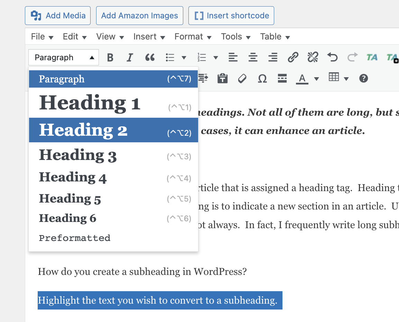Select Heading 3 from the format list

[113, 155]
